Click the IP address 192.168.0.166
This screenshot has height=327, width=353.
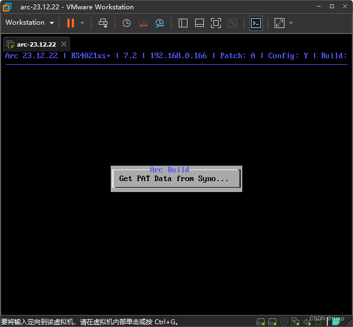[179, 55]
